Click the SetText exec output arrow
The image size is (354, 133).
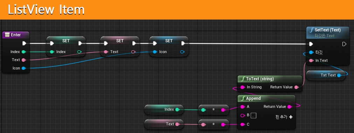coord(344,44)
